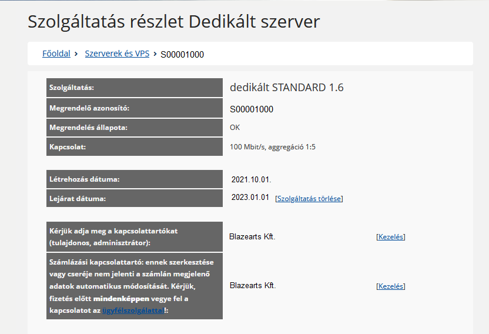
Task: Click Blazearts Kft. in the contacts row
Action: [x=252, y=236]
